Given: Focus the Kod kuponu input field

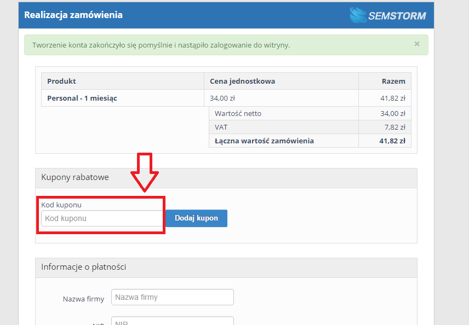Looking at the screenshot, I should [x=101, y=218].
